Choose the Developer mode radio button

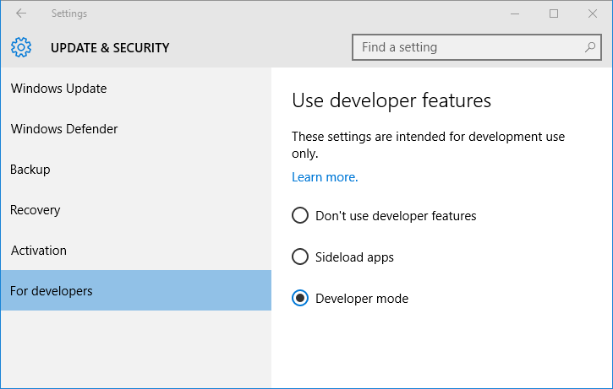[300, 298]
